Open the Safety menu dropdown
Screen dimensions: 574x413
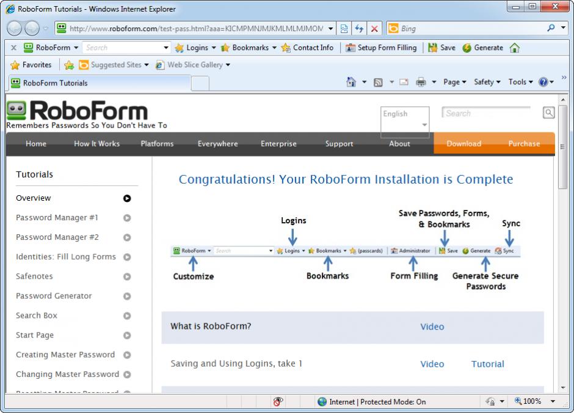(487, 82)
